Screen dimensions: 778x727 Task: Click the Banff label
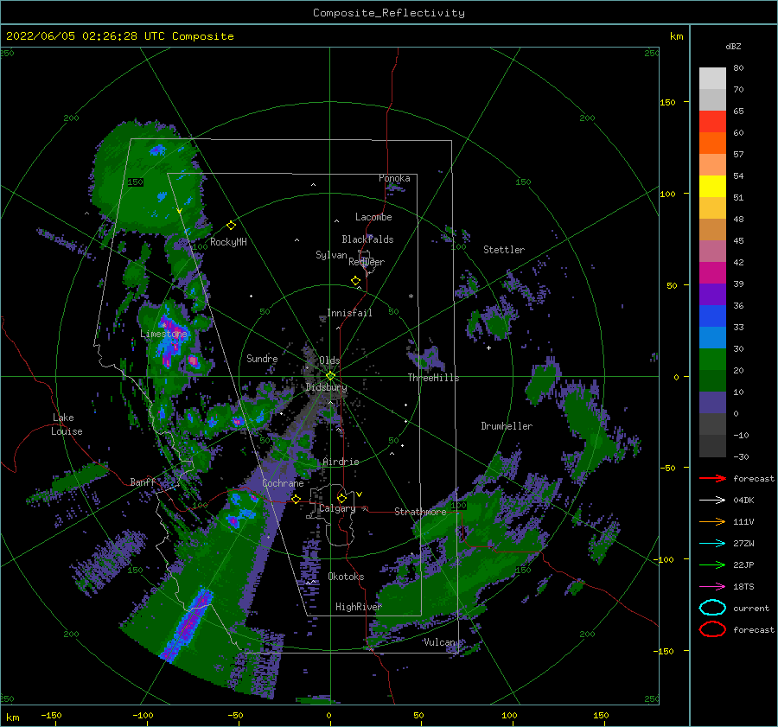click(x=143, y=481)
